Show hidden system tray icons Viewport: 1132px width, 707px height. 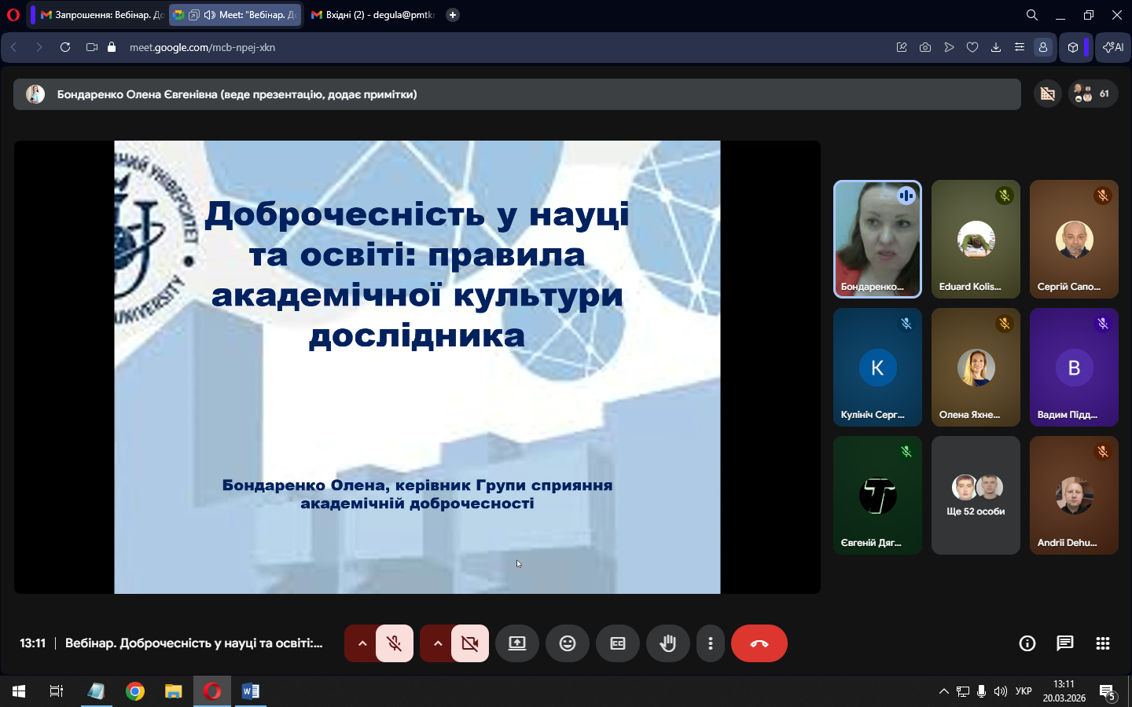943,691
